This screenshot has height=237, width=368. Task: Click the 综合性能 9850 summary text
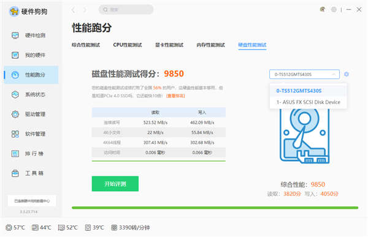(303, 184)
